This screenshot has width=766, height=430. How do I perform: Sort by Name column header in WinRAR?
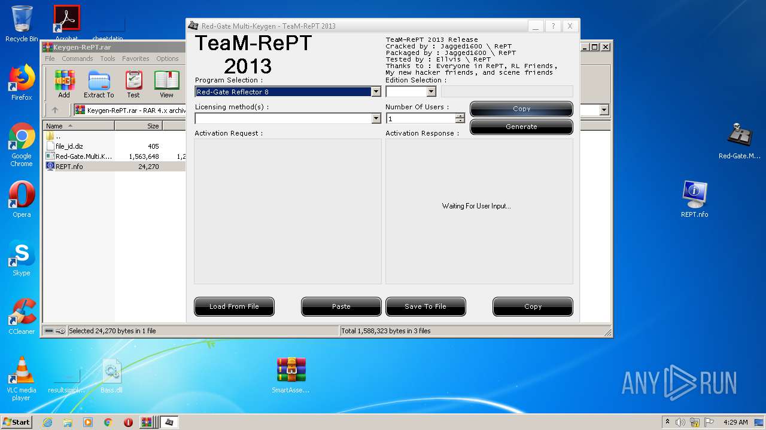pyautogui.click(x=79, y=126)
